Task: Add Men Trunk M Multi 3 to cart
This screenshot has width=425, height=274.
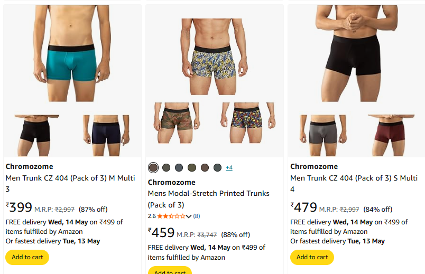Action: [27, 257]
